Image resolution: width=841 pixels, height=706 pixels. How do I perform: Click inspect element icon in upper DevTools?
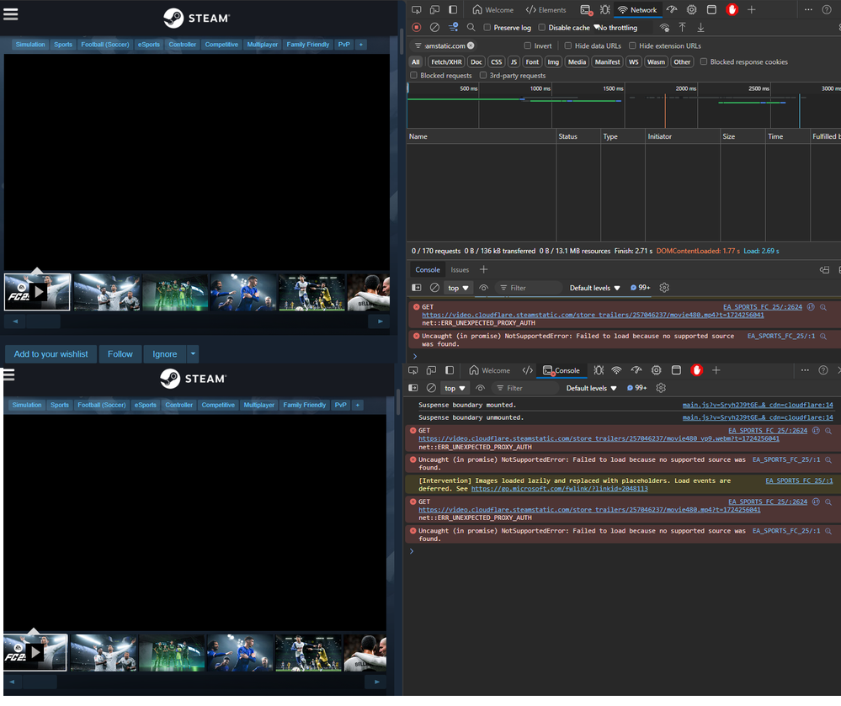[416, 9]
